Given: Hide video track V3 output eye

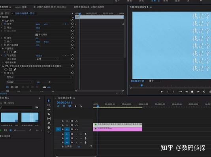Looking at the screenshot, I should [76, 121].
